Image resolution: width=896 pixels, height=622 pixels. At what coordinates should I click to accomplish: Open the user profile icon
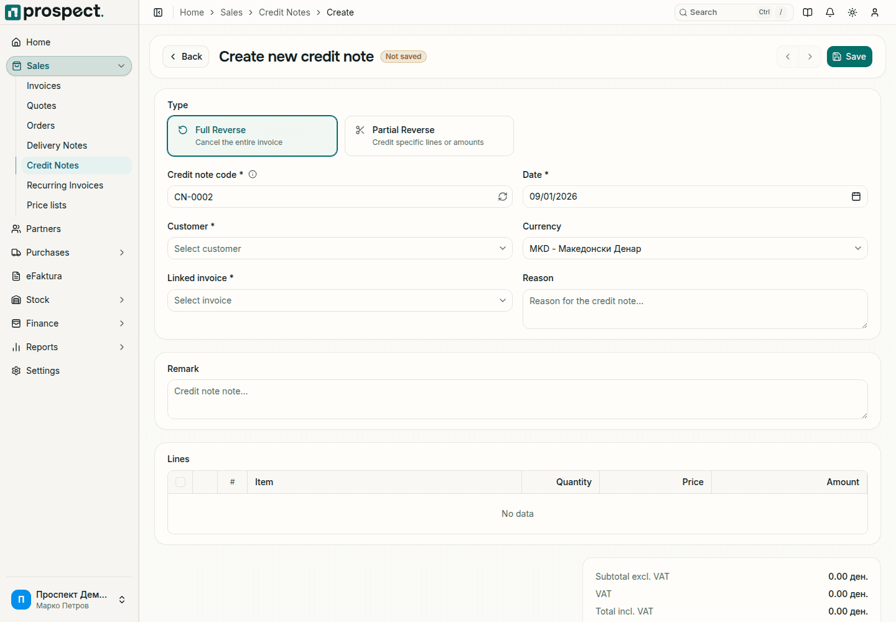[875, 12]
